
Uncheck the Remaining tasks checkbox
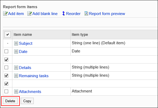point(6,76)
